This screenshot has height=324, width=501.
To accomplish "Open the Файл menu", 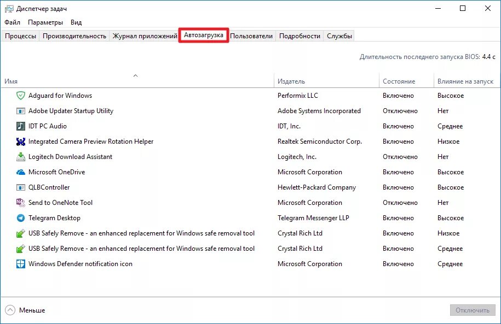I will click(x=13, y=22).
